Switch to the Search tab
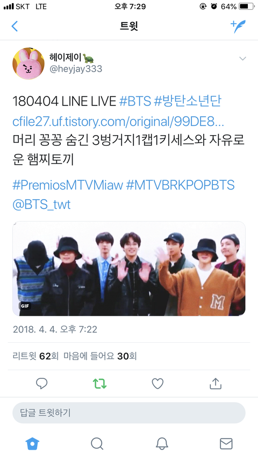The image size is (258, 459). click(97, 443)
